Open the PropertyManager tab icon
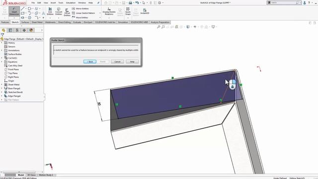The height and width of the screenshot is (179, 318). pos(10,30)
